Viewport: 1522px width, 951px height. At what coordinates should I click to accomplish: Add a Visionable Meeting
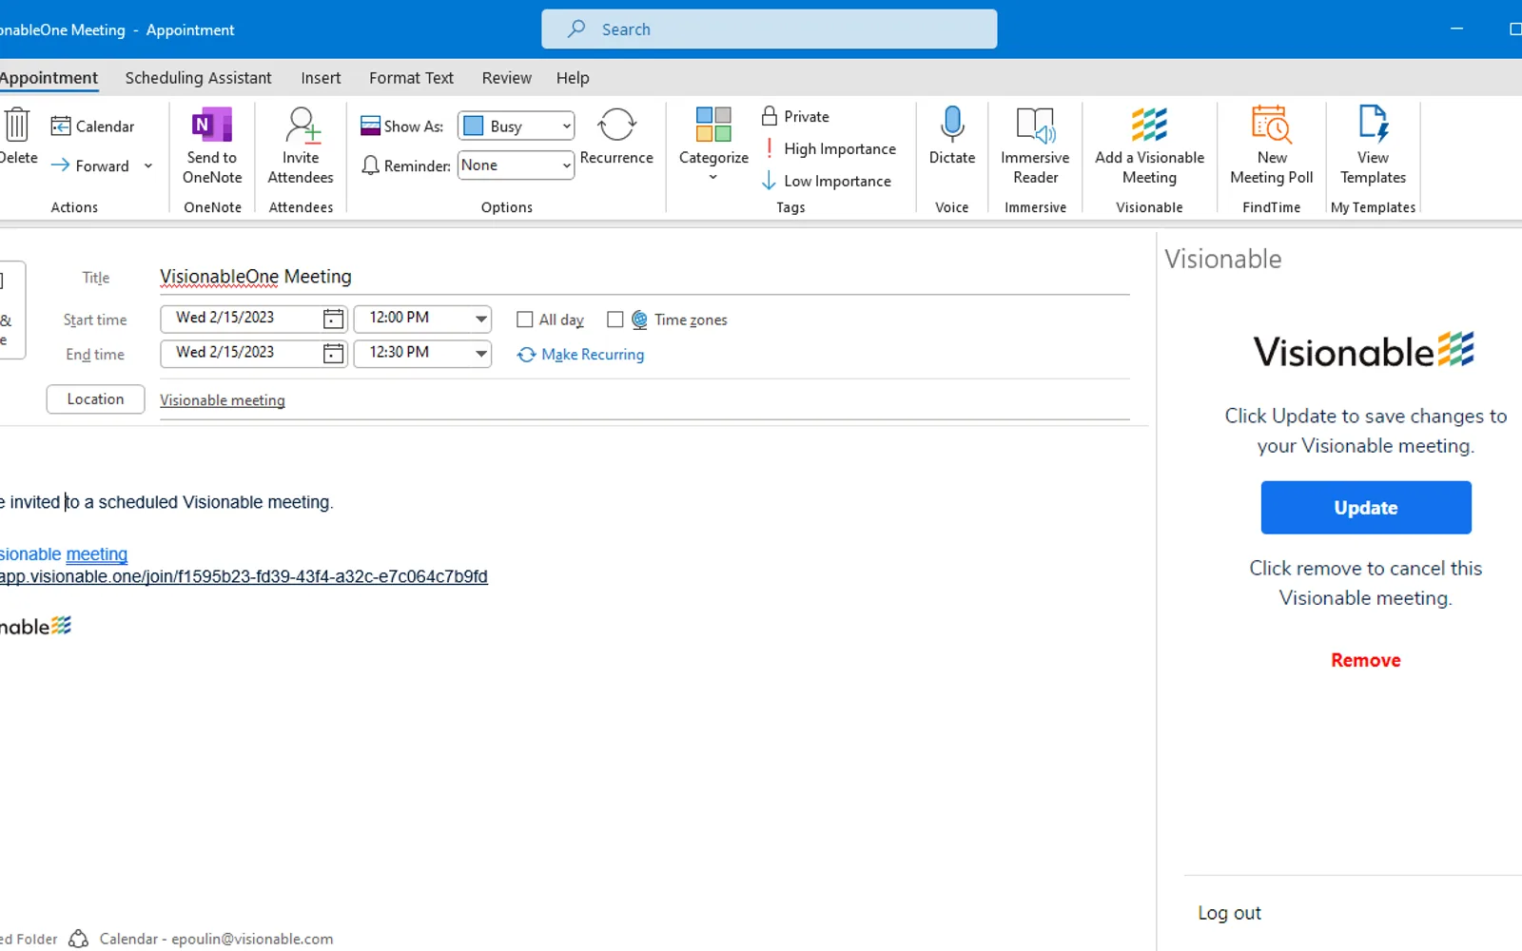tap(1149, 146)
